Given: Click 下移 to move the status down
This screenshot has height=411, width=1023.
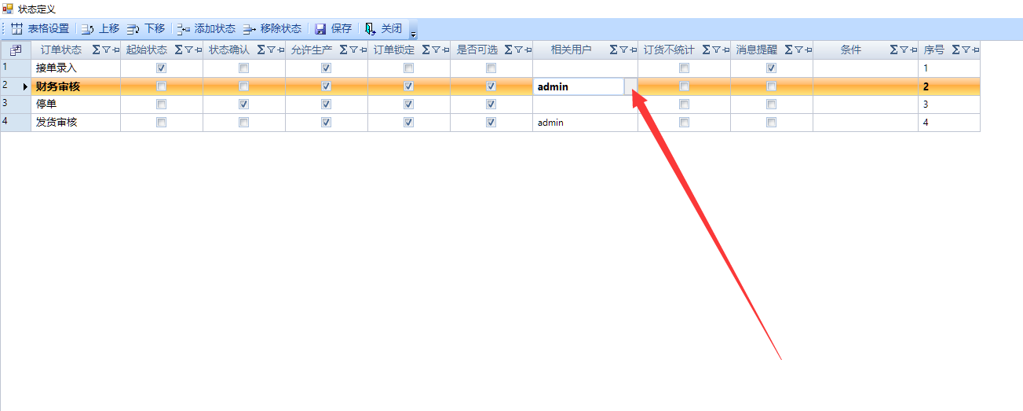Looking at the screenshot, I should (x=145, y=29).
